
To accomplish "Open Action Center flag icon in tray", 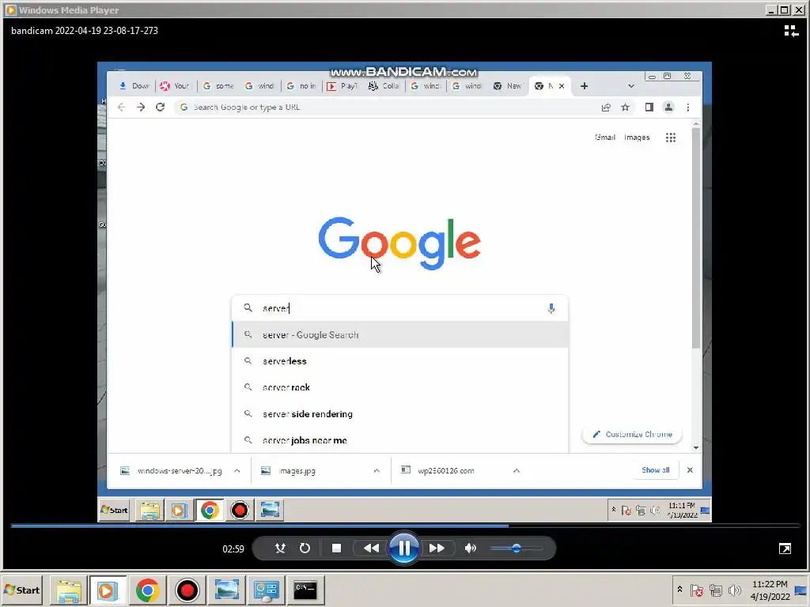I will pyautogui.click(x=697, y=590).
